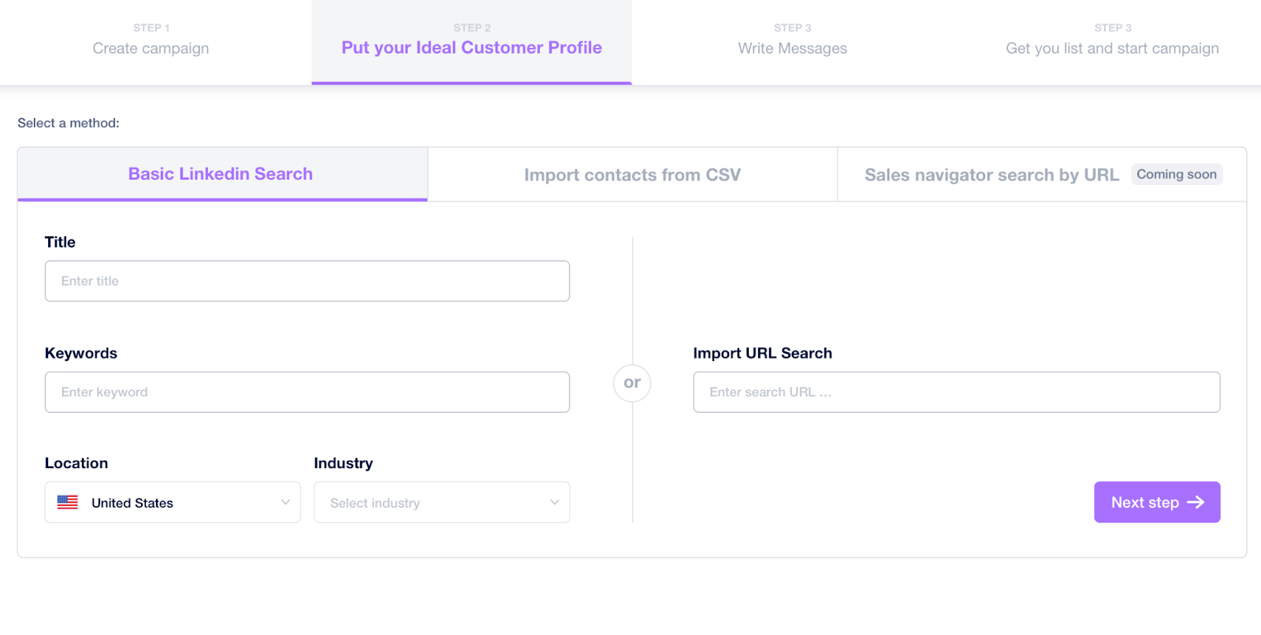
Task: Select United States in the Location field
Action: click(x=132, y=503)
